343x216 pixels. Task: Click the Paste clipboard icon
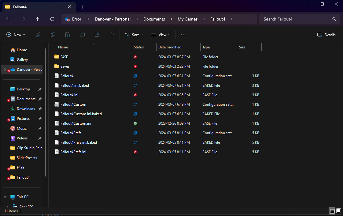67,35
